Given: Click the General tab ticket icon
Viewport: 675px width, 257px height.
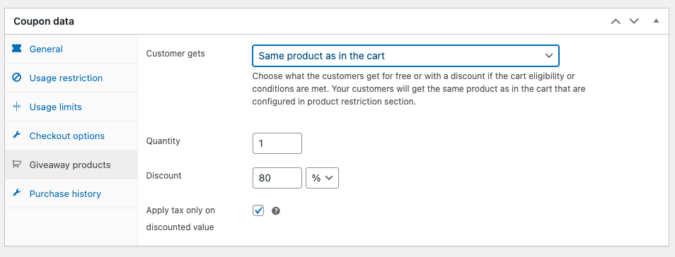Looking at the screenshot, I should pyautogui.click(x=16, y=49).
